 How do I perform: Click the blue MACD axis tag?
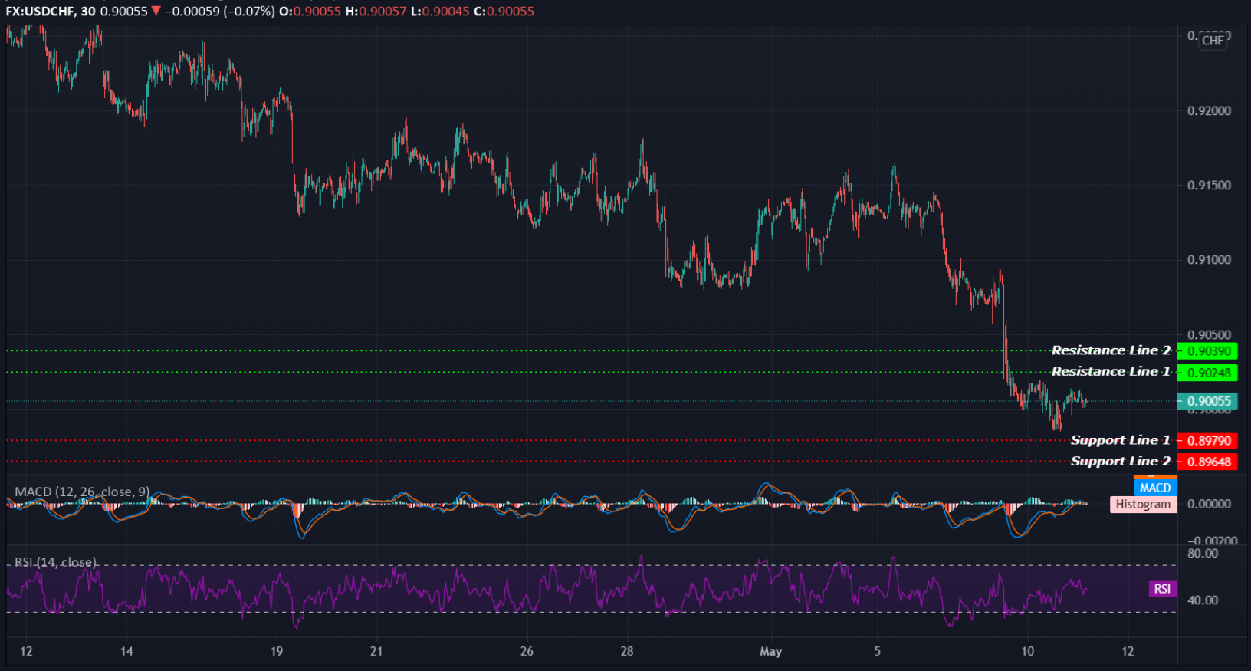tap(1155, 488)
